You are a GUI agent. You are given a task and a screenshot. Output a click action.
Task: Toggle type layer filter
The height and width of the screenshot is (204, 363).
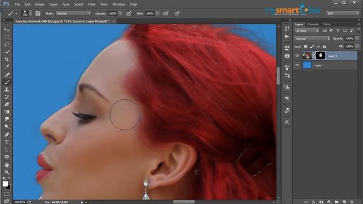point(338,31)
